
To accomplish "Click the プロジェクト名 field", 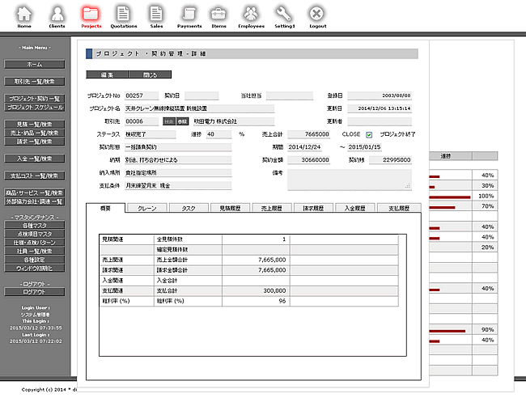I will click(200, 108).
